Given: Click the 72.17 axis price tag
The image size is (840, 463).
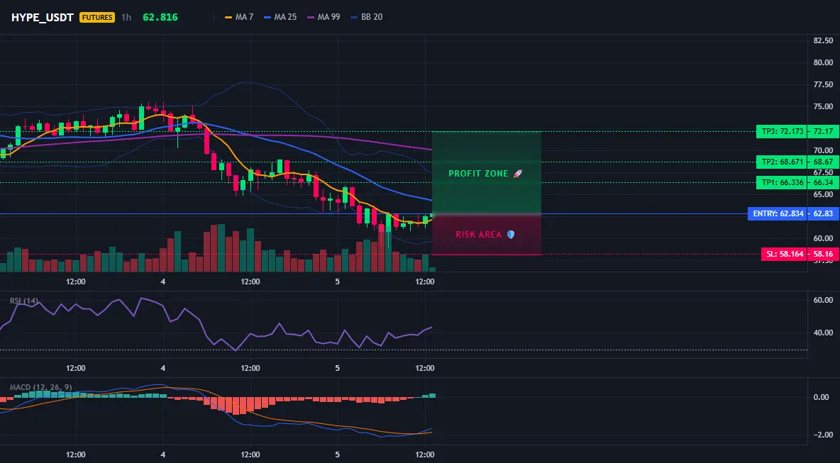Looking at the screenshot, I should click(x=823, y=132).
